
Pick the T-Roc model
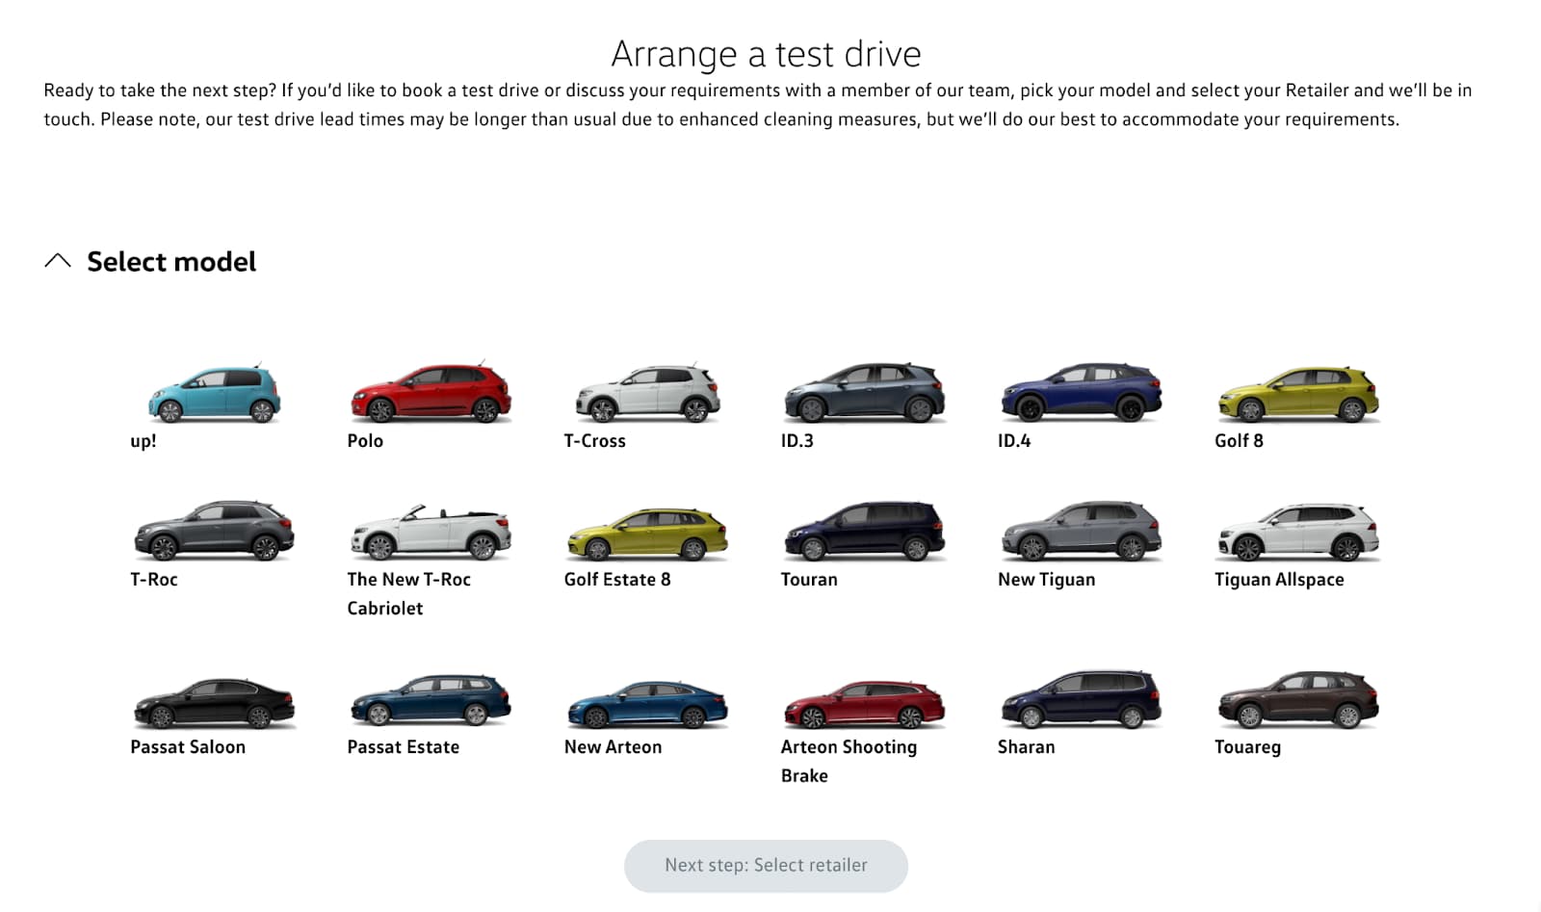(x=214, y=532)
